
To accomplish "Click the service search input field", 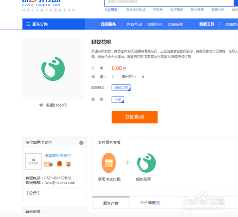I will (169, 2).
